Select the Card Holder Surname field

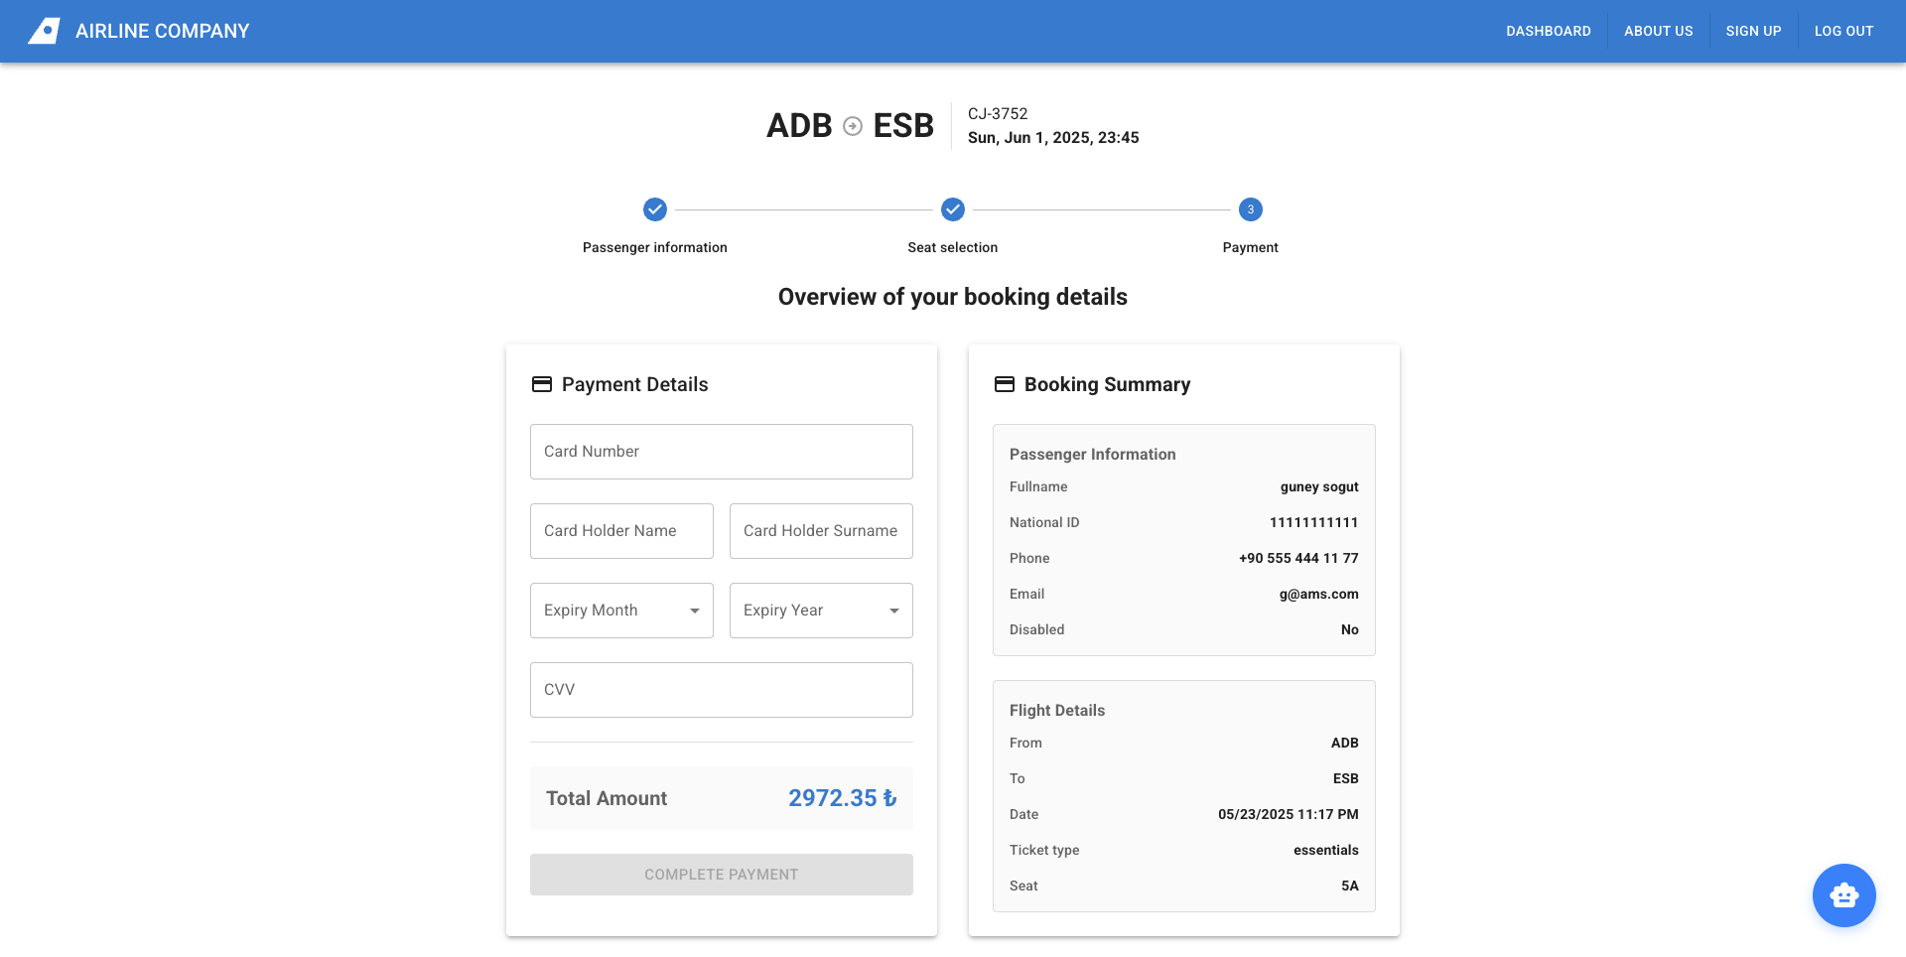(x=821, y=530)
